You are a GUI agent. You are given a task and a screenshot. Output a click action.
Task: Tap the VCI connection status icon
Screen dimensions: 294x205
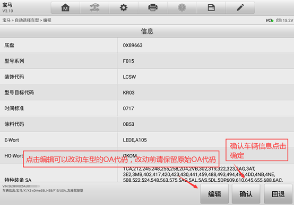pos(270,21)
